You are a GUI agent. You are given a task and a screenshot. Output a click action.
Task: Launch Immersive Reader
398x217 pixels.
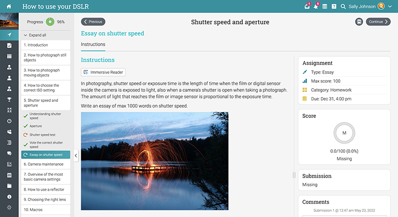click(x=103, y=72)
